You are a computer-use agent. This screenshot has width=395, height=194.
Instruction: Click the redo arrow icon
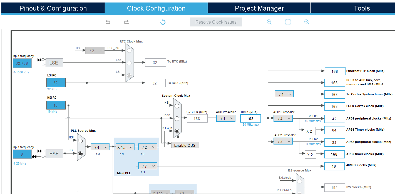[x=126, y=22]
